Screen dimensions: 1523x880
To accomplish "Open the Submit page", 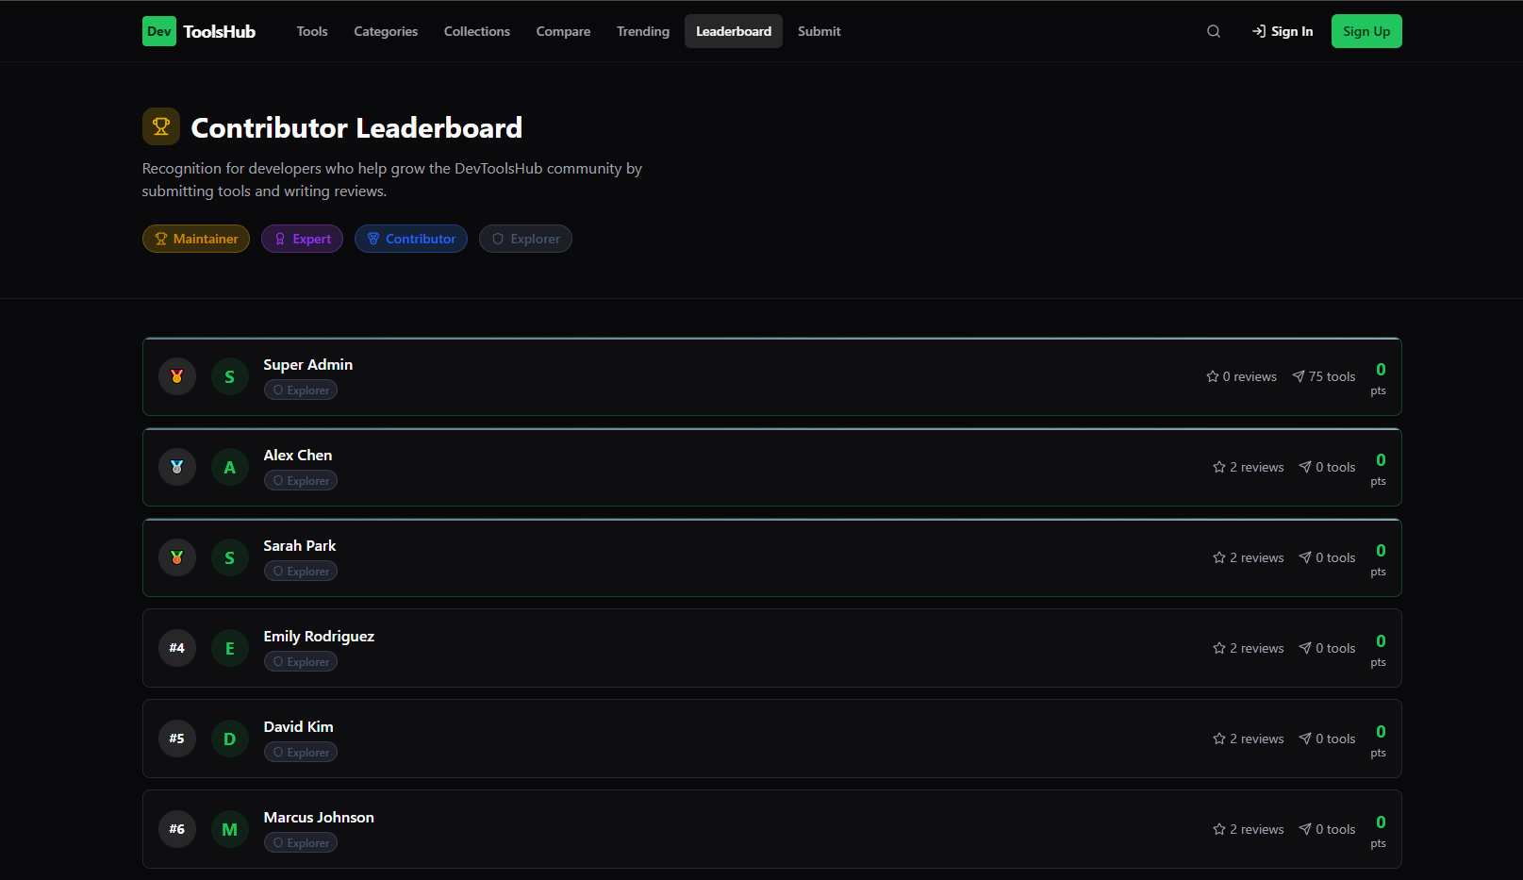I will (819, 31).
